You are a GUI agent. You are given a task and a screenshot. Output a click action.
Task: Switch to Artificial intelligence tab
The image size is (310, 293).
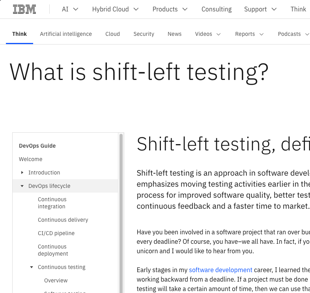pyautogui.click(x=66, y=34)
